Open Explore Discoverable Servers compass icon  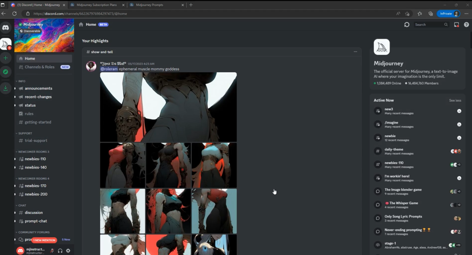click(x=5, y=72)
